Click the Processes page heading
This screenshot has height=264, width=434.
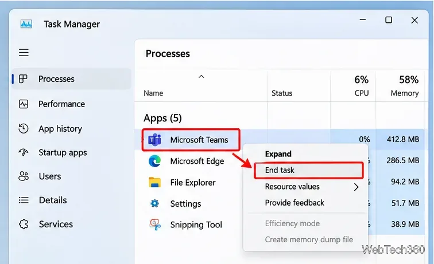[x=168, y=54]
